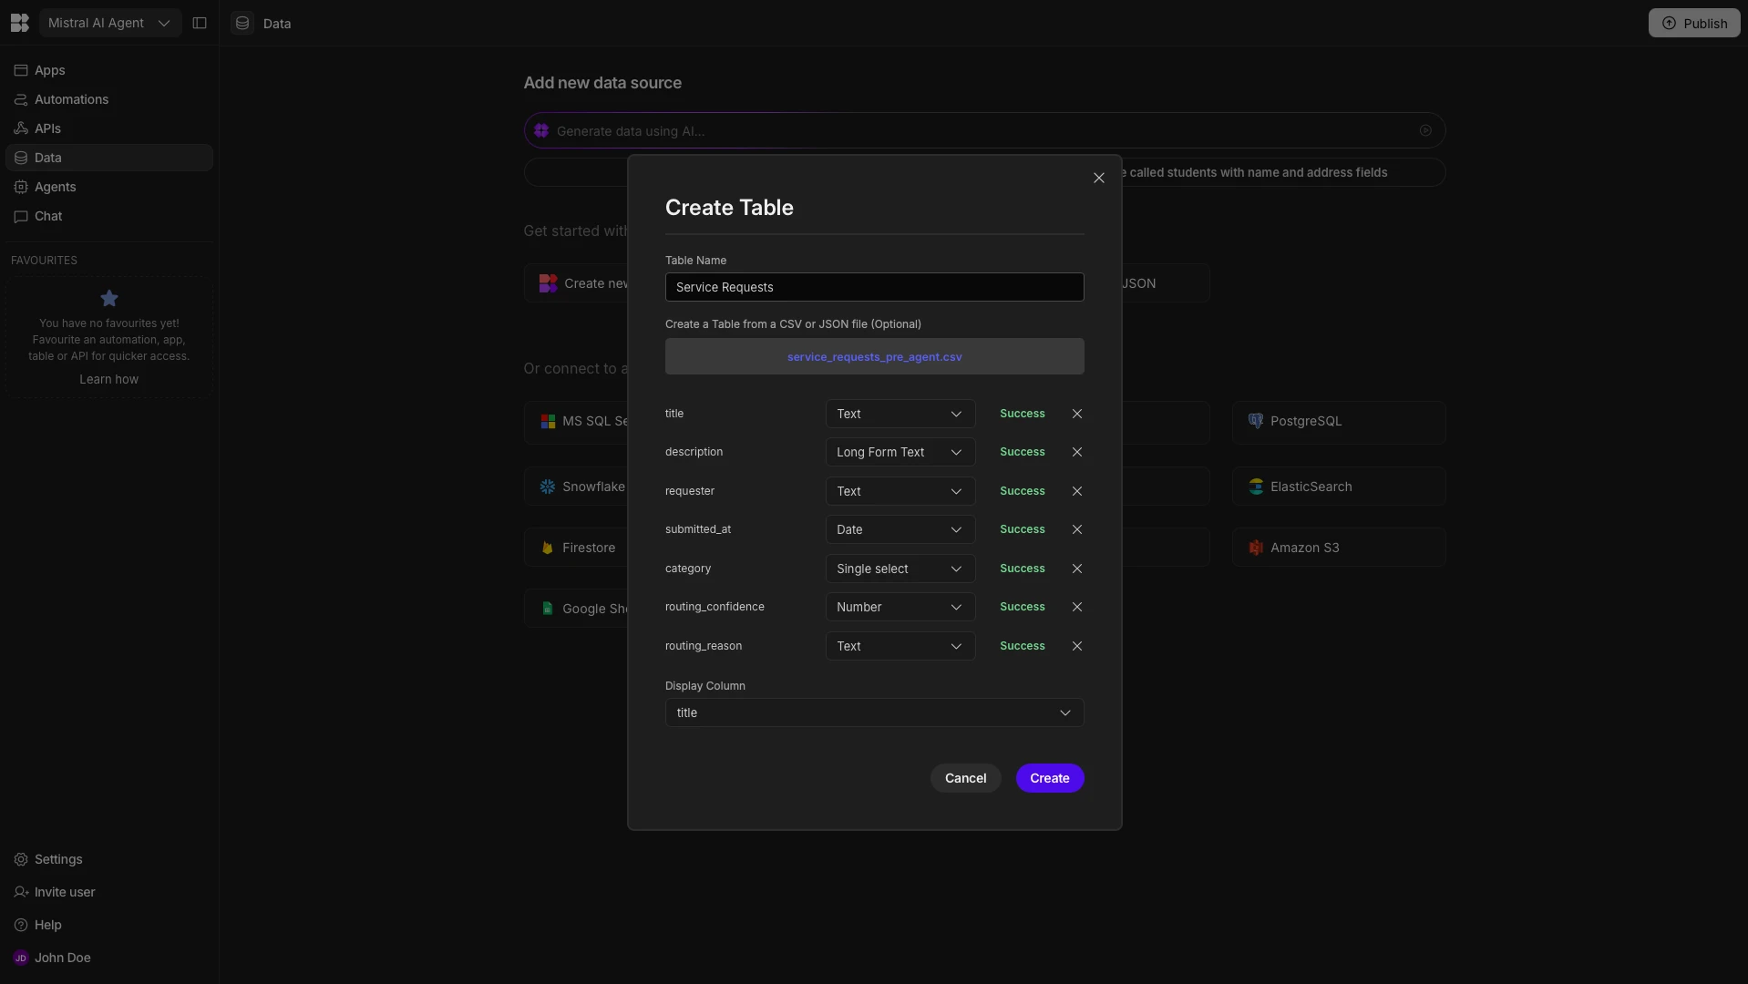The height and width of the screenshot is (984, 1748).
Task: Remove the title column
Action: [1077, 414]
